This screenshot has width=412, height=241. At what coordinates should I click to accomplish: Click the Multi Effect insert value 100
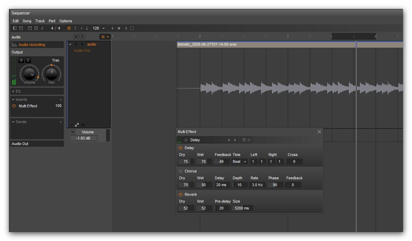pos(58,106)
